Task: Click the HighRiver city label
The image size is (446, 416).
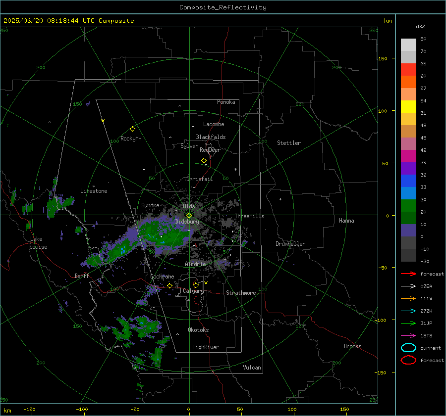Action: pyautogui.click(x=206, y=347)
